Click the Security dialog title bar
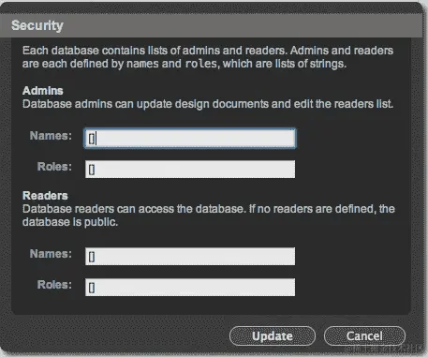The image size is (428, 357). coord(211,25)
